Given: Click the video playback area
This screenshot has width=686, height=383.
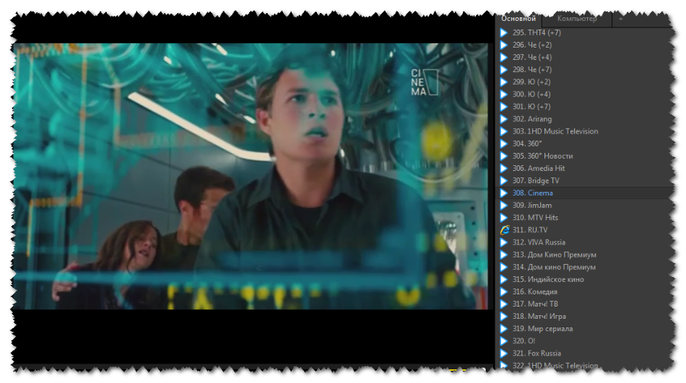Looking at the screenshot, I should [x=251, y=176].
